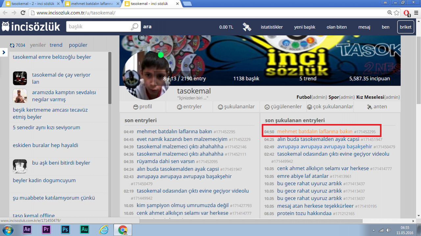Open entry 'mesaj atan herkese teşekkürleer'
The image size is (421, 236).
315,206
